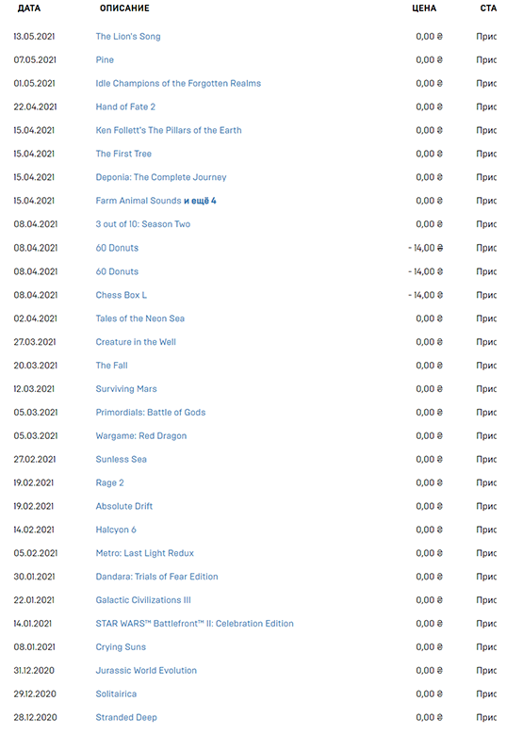Open Jurassic World Evolution link

coord(146,670)
